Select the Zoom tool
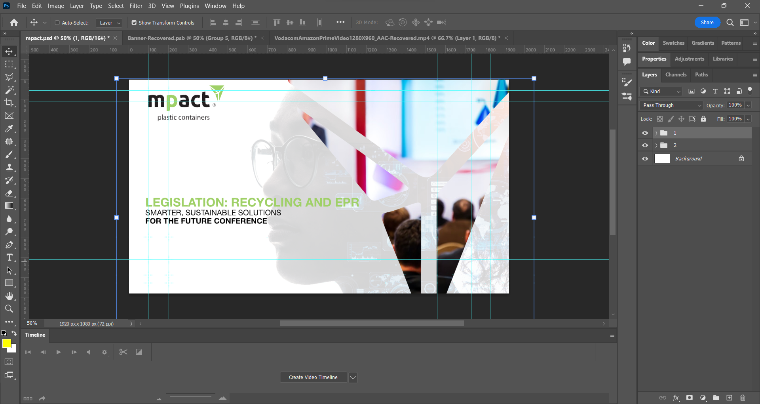The width and height of the screenshot is (760, 404). click(10, 309)
